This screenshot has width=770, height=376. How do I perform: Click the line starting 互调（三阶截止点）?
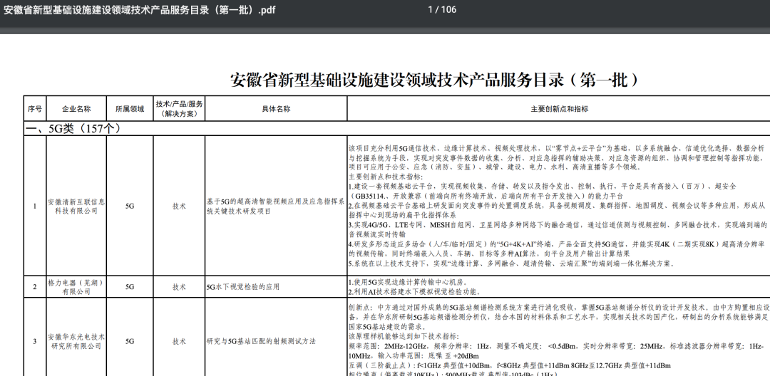tap(509, 365)
